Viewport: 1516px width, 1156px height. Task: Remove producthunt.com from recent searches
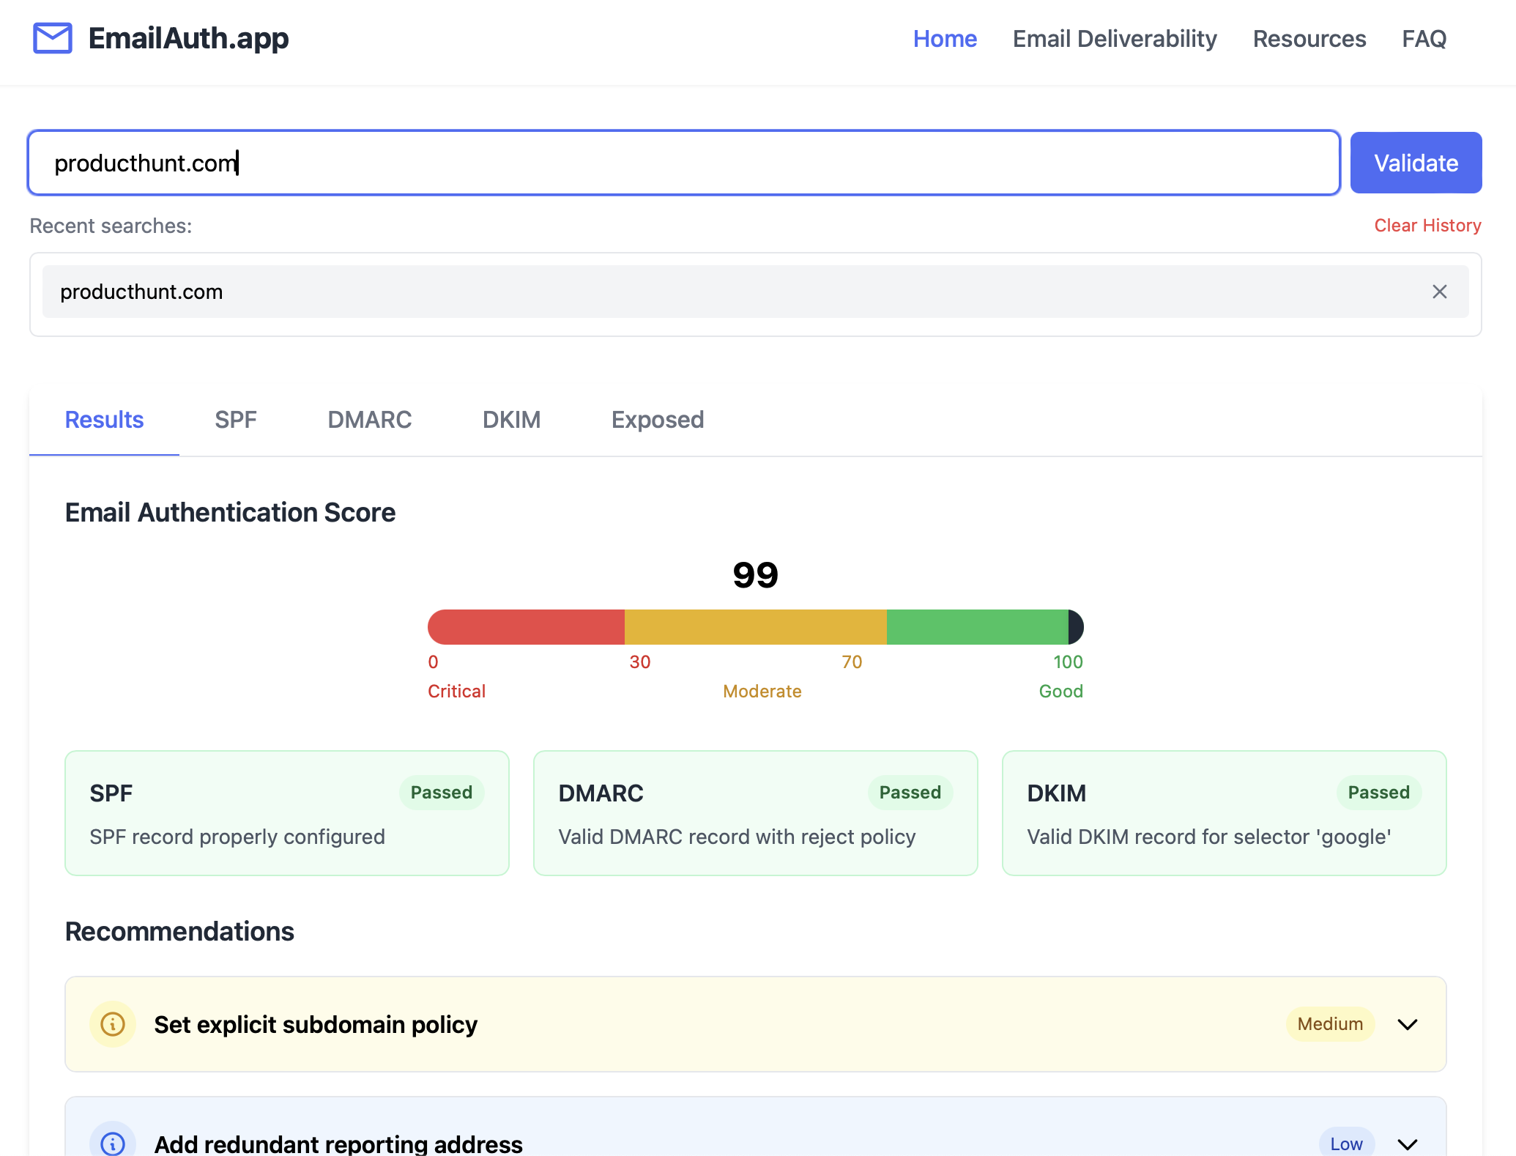pyautogui.click(x=1439, y=292)
